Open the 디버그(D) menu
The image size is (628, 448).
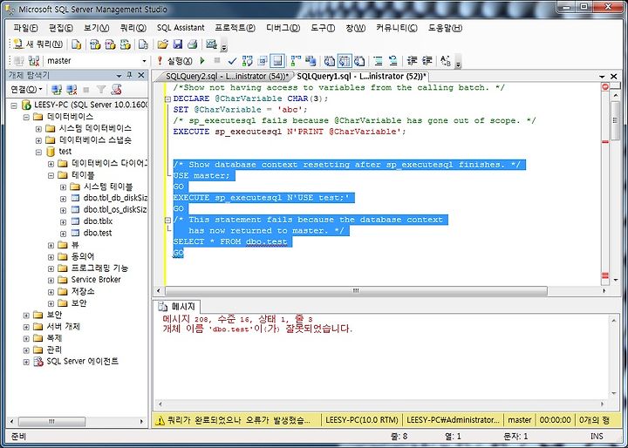tap(283, 28)
